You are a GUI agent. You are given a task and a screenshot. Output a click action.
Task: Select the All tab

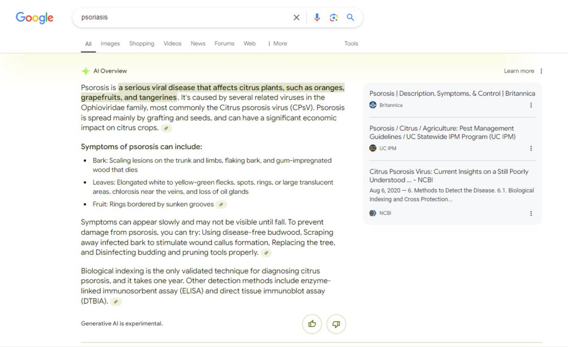[x=88, y=44]
